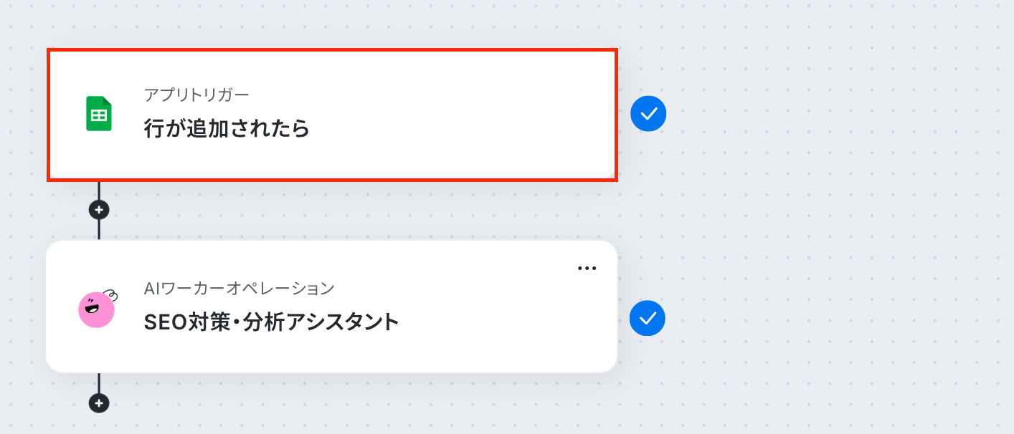This screenshot has height=434, width=1014.
Task: Click the blue checkmark beside 行が追加されたら
Action: [648, 113]
